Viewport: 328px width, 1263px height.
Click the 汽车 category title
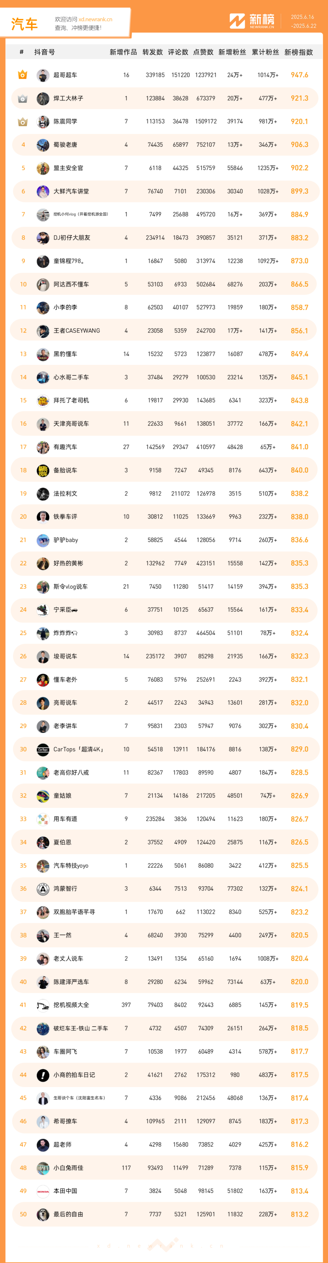(24, 24)
